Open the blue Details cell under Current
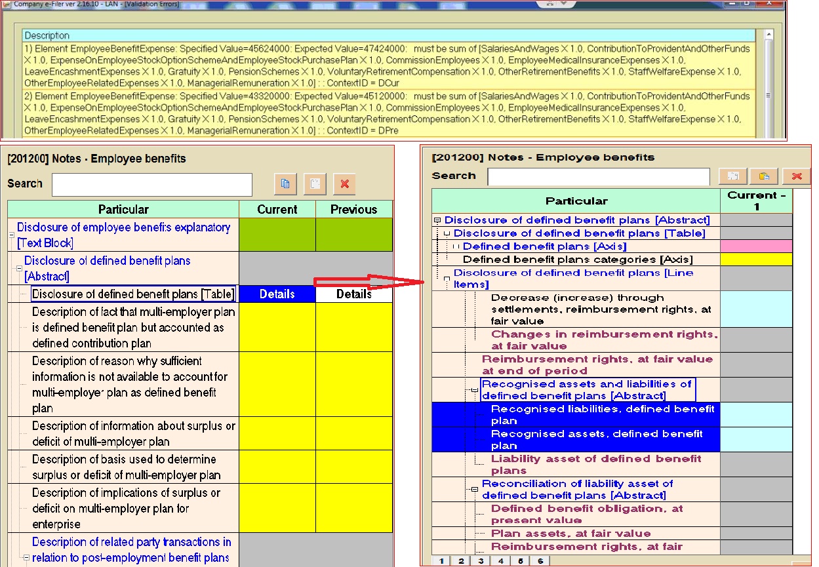 [x=277, y=294]
